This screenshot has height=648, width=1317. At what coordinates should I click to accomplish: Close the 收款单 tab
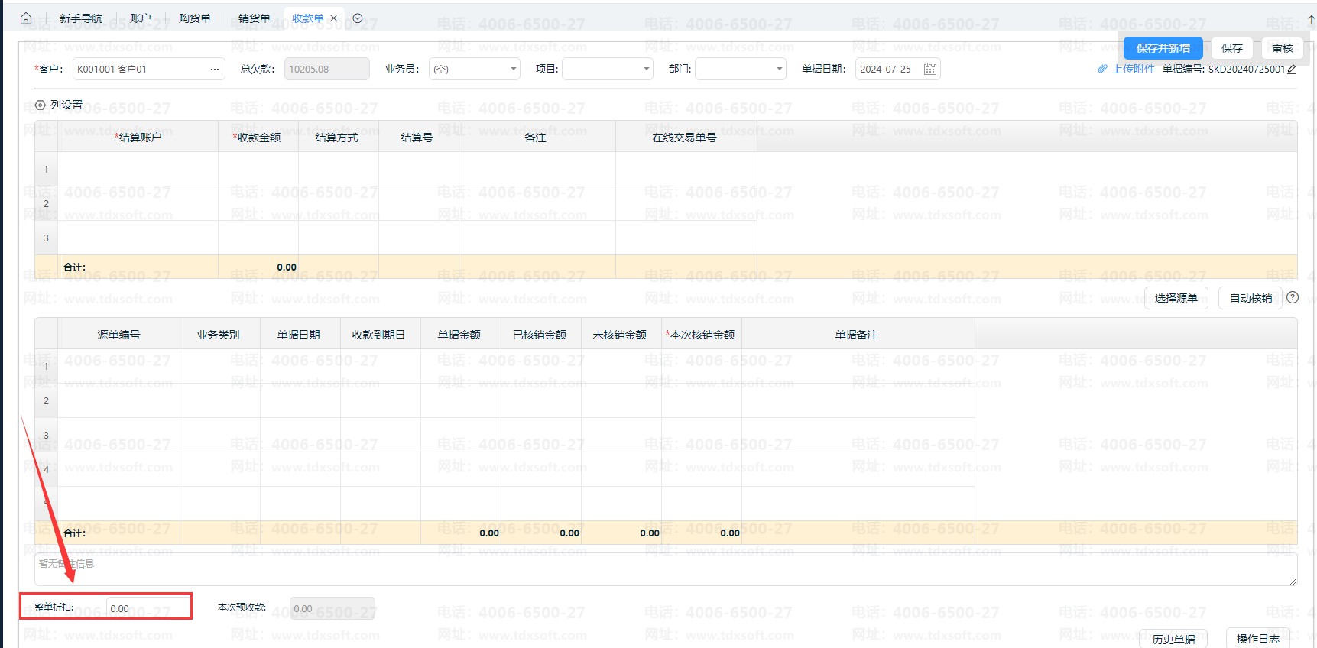(334, 18)
